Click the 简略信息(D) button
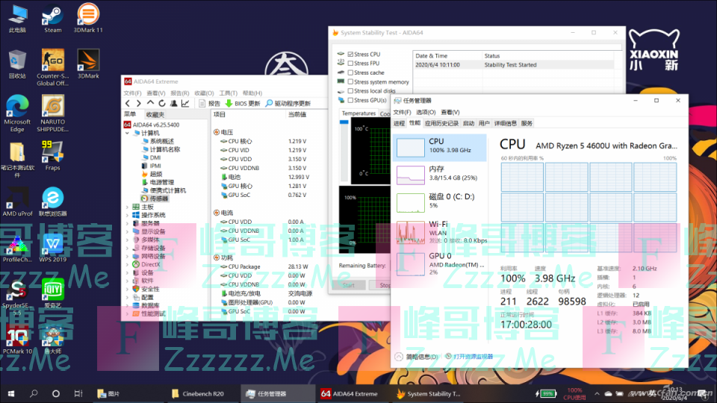The height and width of the screenshot is (403, 717). [417, 357]
